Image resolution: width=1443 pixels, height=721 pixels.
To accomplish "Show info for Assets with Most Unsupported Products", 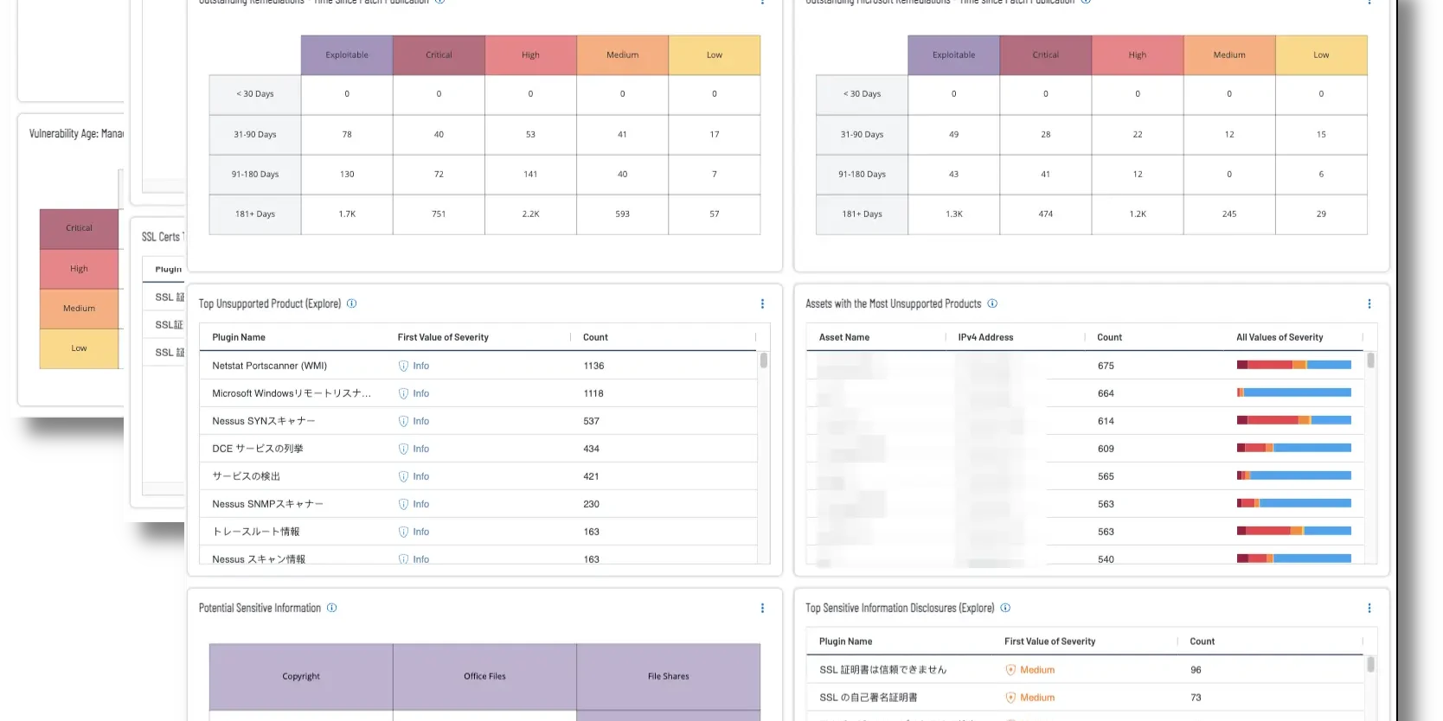I will pos(992,303).
